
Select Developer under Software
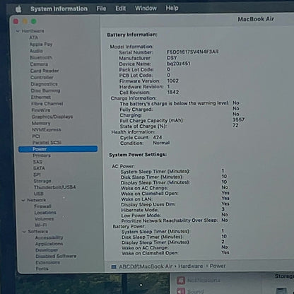click(47, 250)
